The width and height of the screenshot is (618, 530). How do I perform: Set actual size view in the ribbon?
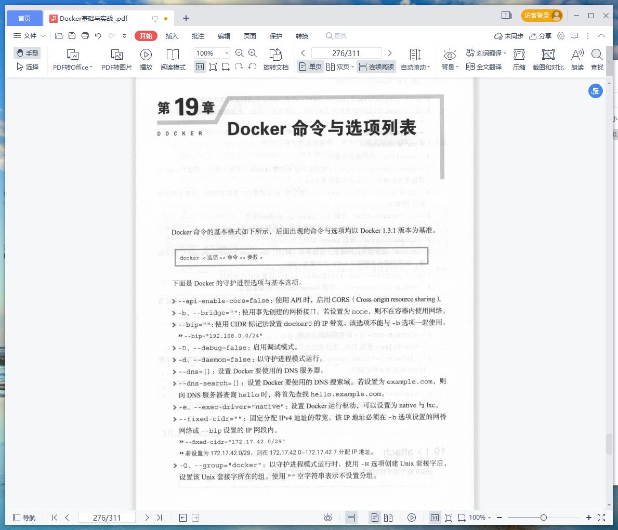(200, 67)
